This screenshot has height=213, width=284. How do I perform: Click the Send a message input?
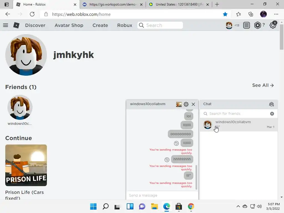pyautogui.click(x=162, y=196)
